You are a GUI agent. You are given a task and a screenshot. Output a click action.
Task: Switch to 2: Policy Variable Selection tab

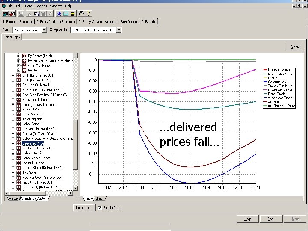56,22
